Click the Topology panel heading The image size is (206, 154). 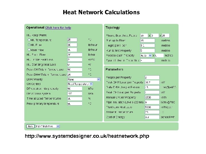pyautogui.click(x=113, y=27)
